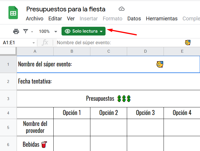The height and width of the screenshot is (151, 200).
Task: Select row 3 header
Action: pyautogui.click(x=8, y=99)
